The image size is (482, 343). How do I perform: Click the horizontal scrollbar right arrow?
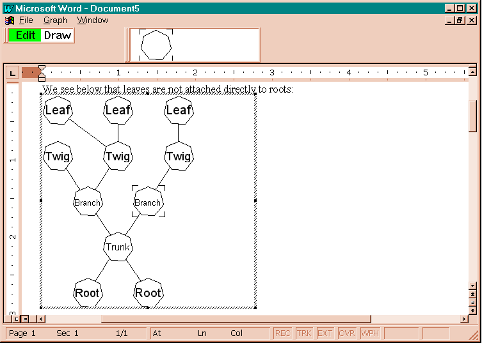click(x=465, y=319)
